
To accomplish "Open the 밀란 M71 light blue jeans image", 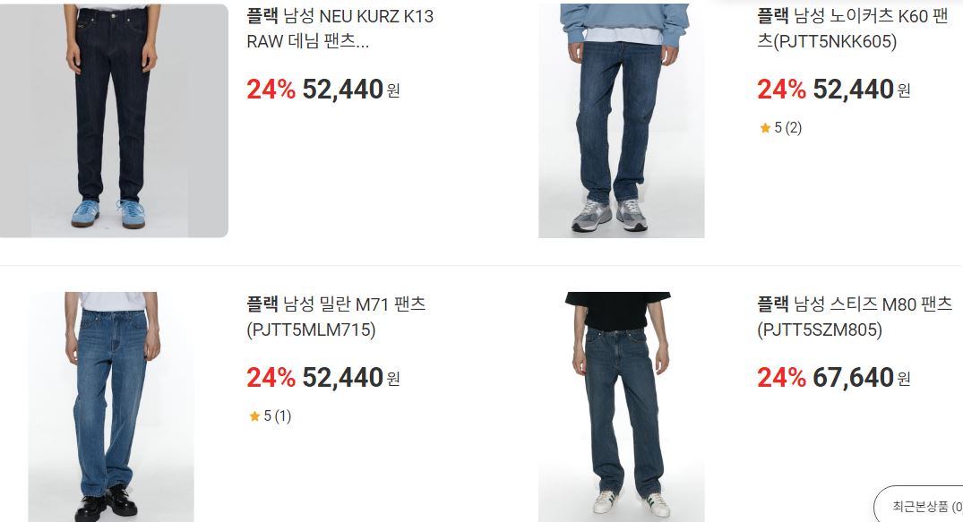I will point(111,406).
